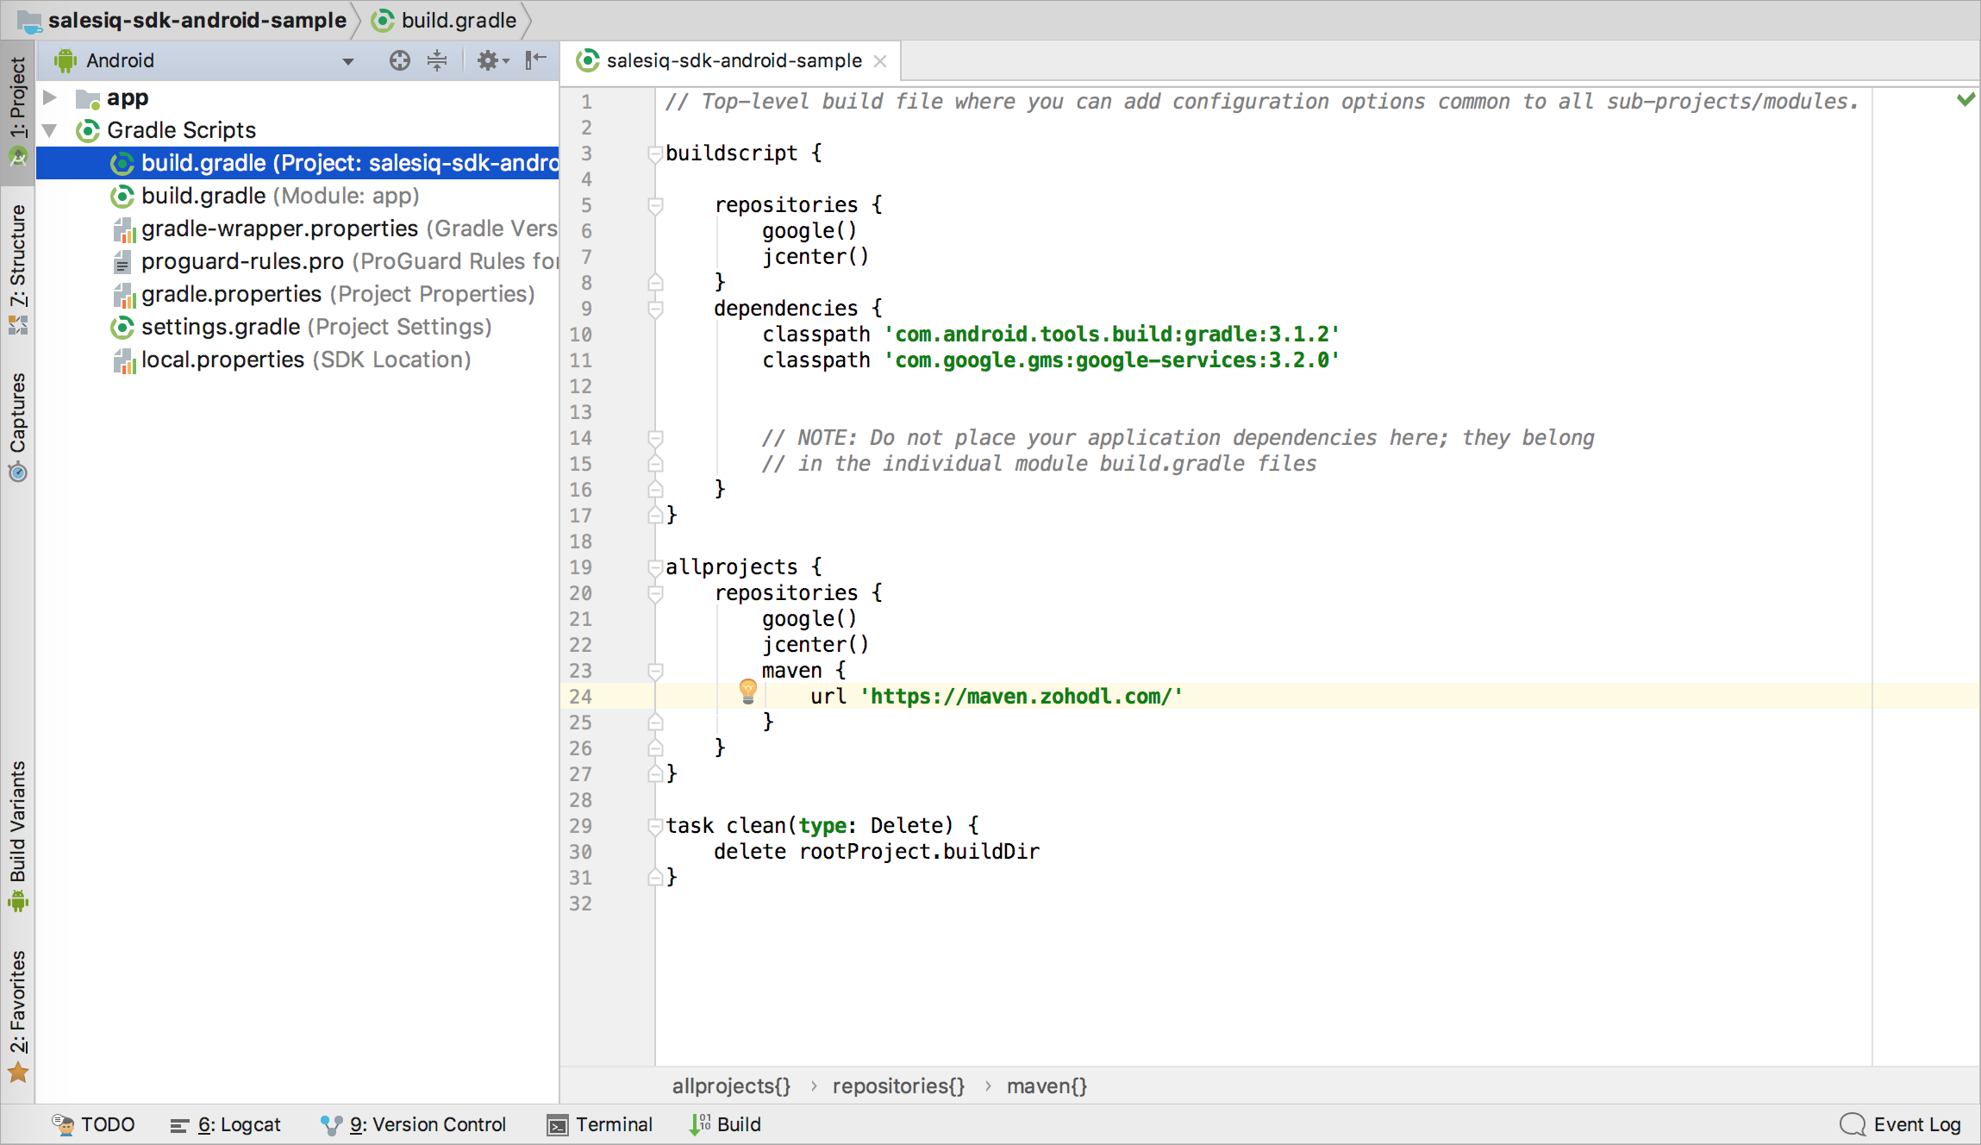Click the yellow lightbulb intention icon
The height and width of the screenshot is (1145, 1981).
[x=747, y=690]
